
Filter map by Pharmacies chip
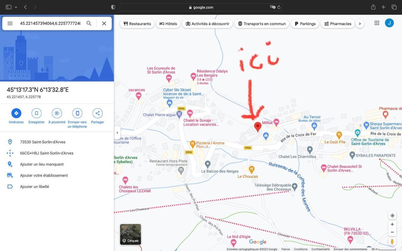pos(338,24)
